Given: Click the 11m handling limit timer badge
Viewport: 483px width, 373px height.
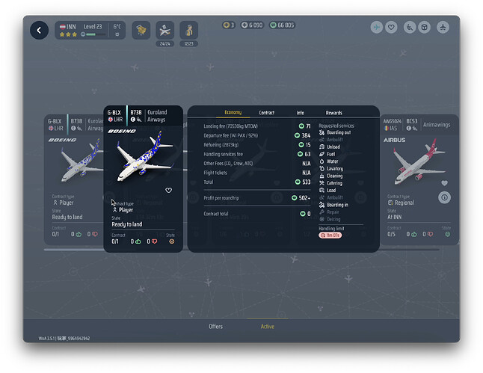Looking at the screenshot, I should 330,235.
